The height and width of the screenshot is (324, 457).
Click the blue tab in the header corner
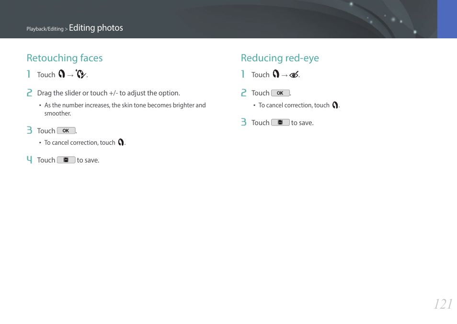[x=447, y=19]
